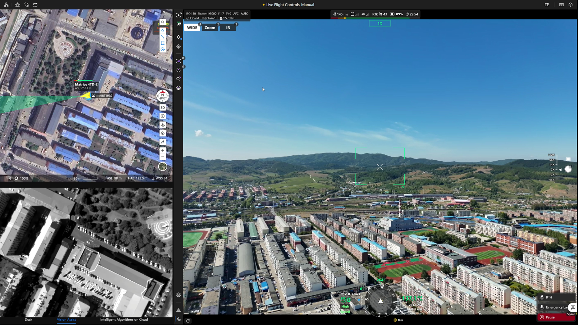Recenter map with the locate target icon

pyautogui.click(x=162, y=133)
